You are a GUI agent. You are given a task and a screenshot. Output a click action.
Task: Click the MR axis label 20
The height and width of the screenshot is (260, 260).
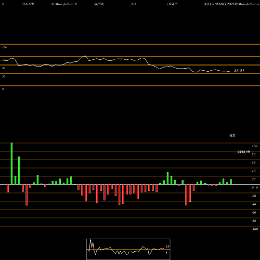click(x=254, y=179)
